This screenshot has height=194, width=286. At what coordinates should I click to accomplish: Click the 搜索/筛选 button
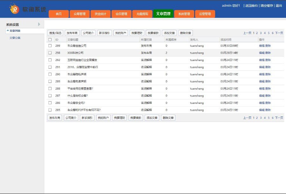click(x=55, y=33)
